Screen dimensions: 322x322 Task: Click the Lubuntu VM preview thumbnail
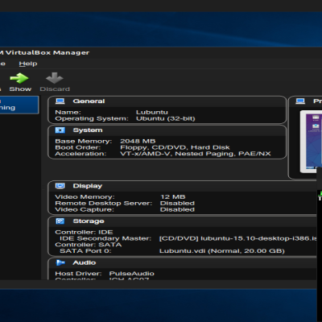click(x=311, y=142)
